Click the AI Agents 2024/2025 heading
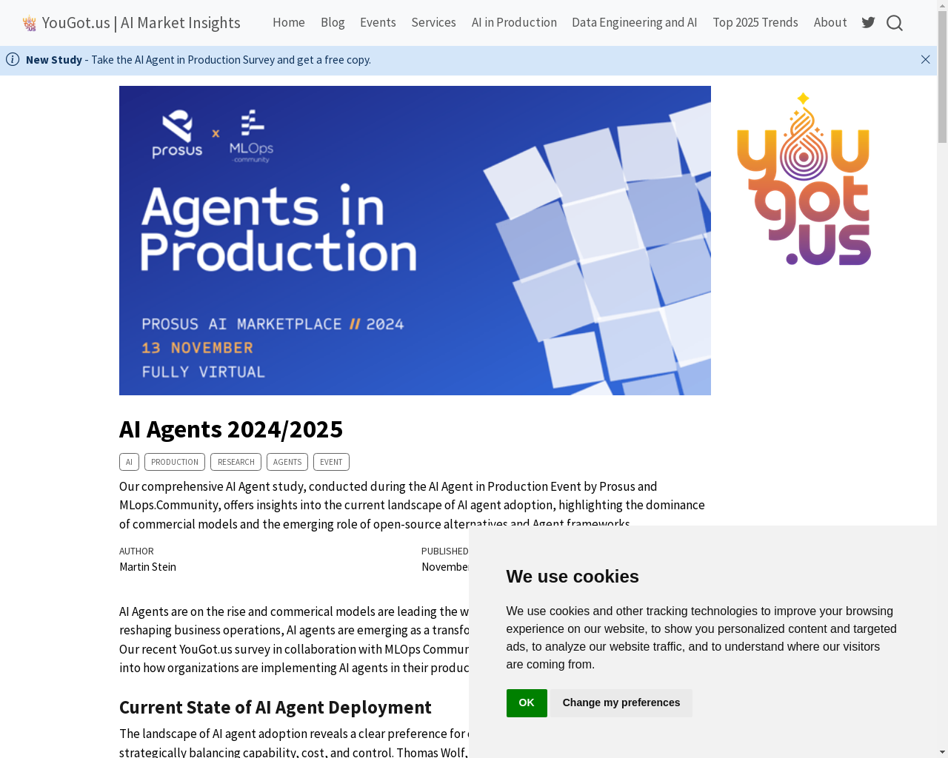The width and height of the screenshot is (948, 758). click(x=231, y=429)
